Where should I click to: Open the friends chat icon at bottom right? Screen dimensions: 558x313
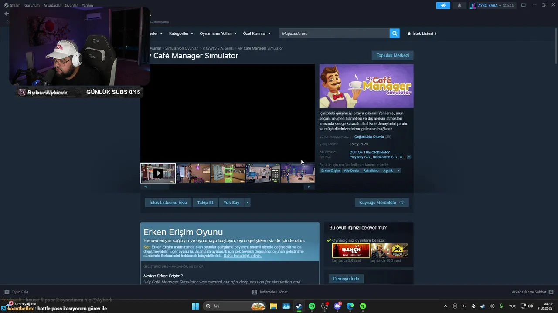tap(551, 292)
